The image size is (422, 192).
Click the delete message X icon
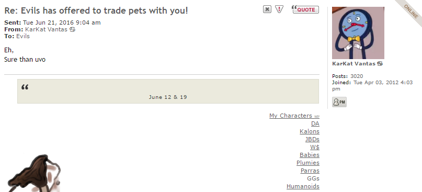tap(267, 9)
